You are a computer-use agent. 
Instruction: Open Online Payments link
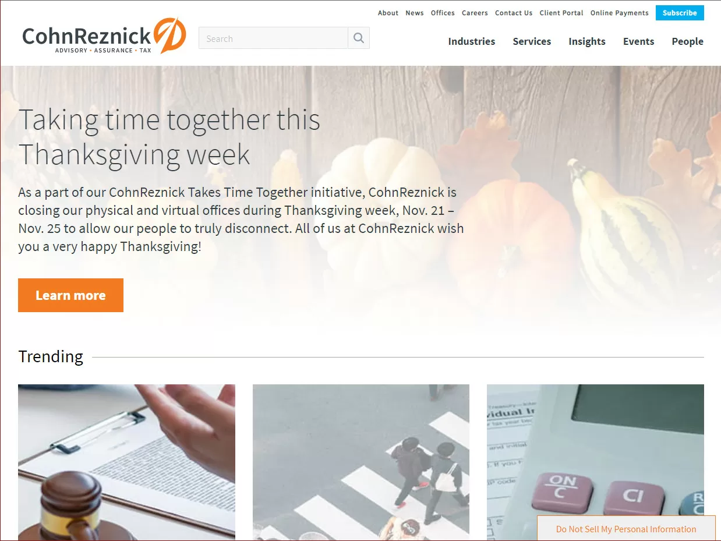[x=619, y=13]
